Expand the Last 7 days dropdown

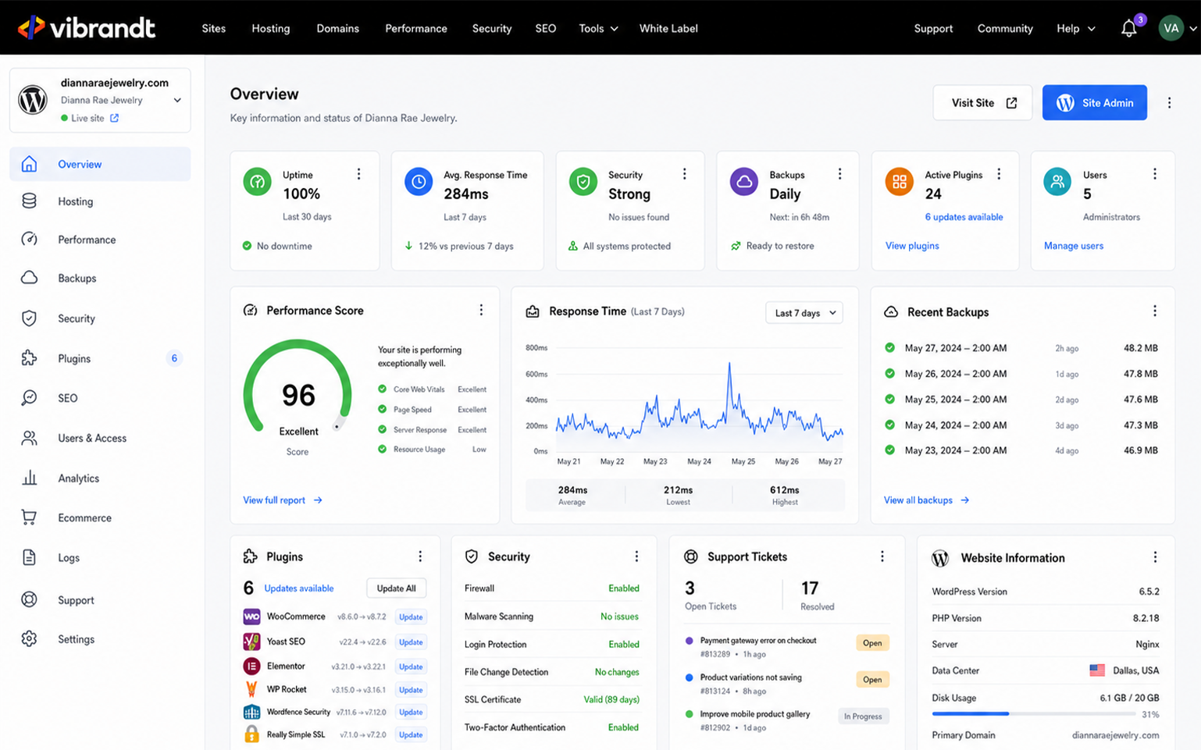point(804,313)
